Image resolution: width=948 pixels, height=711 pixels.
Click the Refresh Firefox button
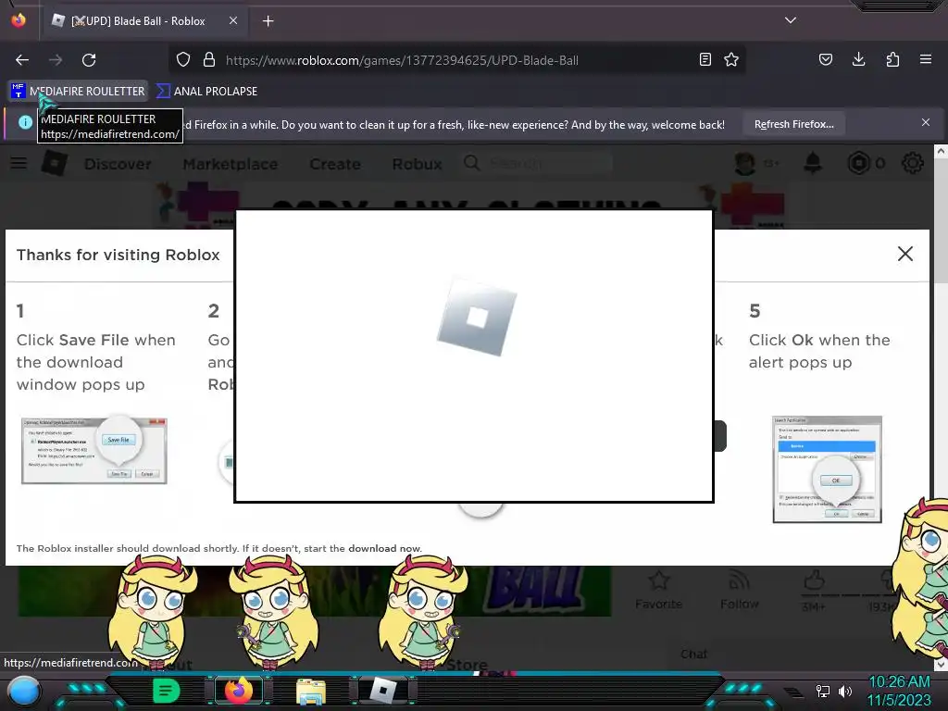tap(793, 124)
